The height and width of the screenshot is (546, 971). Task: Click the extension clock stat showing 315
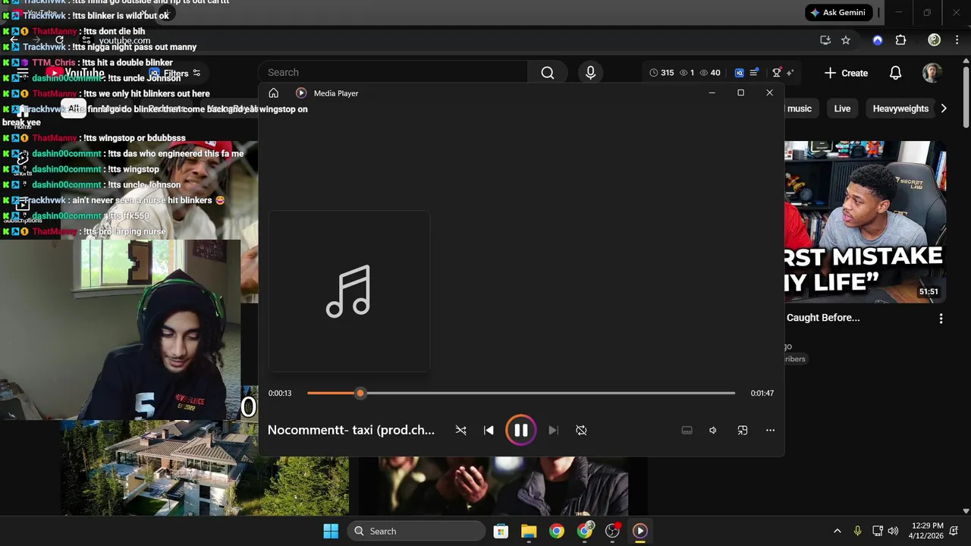[661, 73]
